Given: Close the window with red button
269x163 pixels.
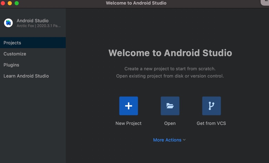Looking at the screenshot, I should 3,3.
